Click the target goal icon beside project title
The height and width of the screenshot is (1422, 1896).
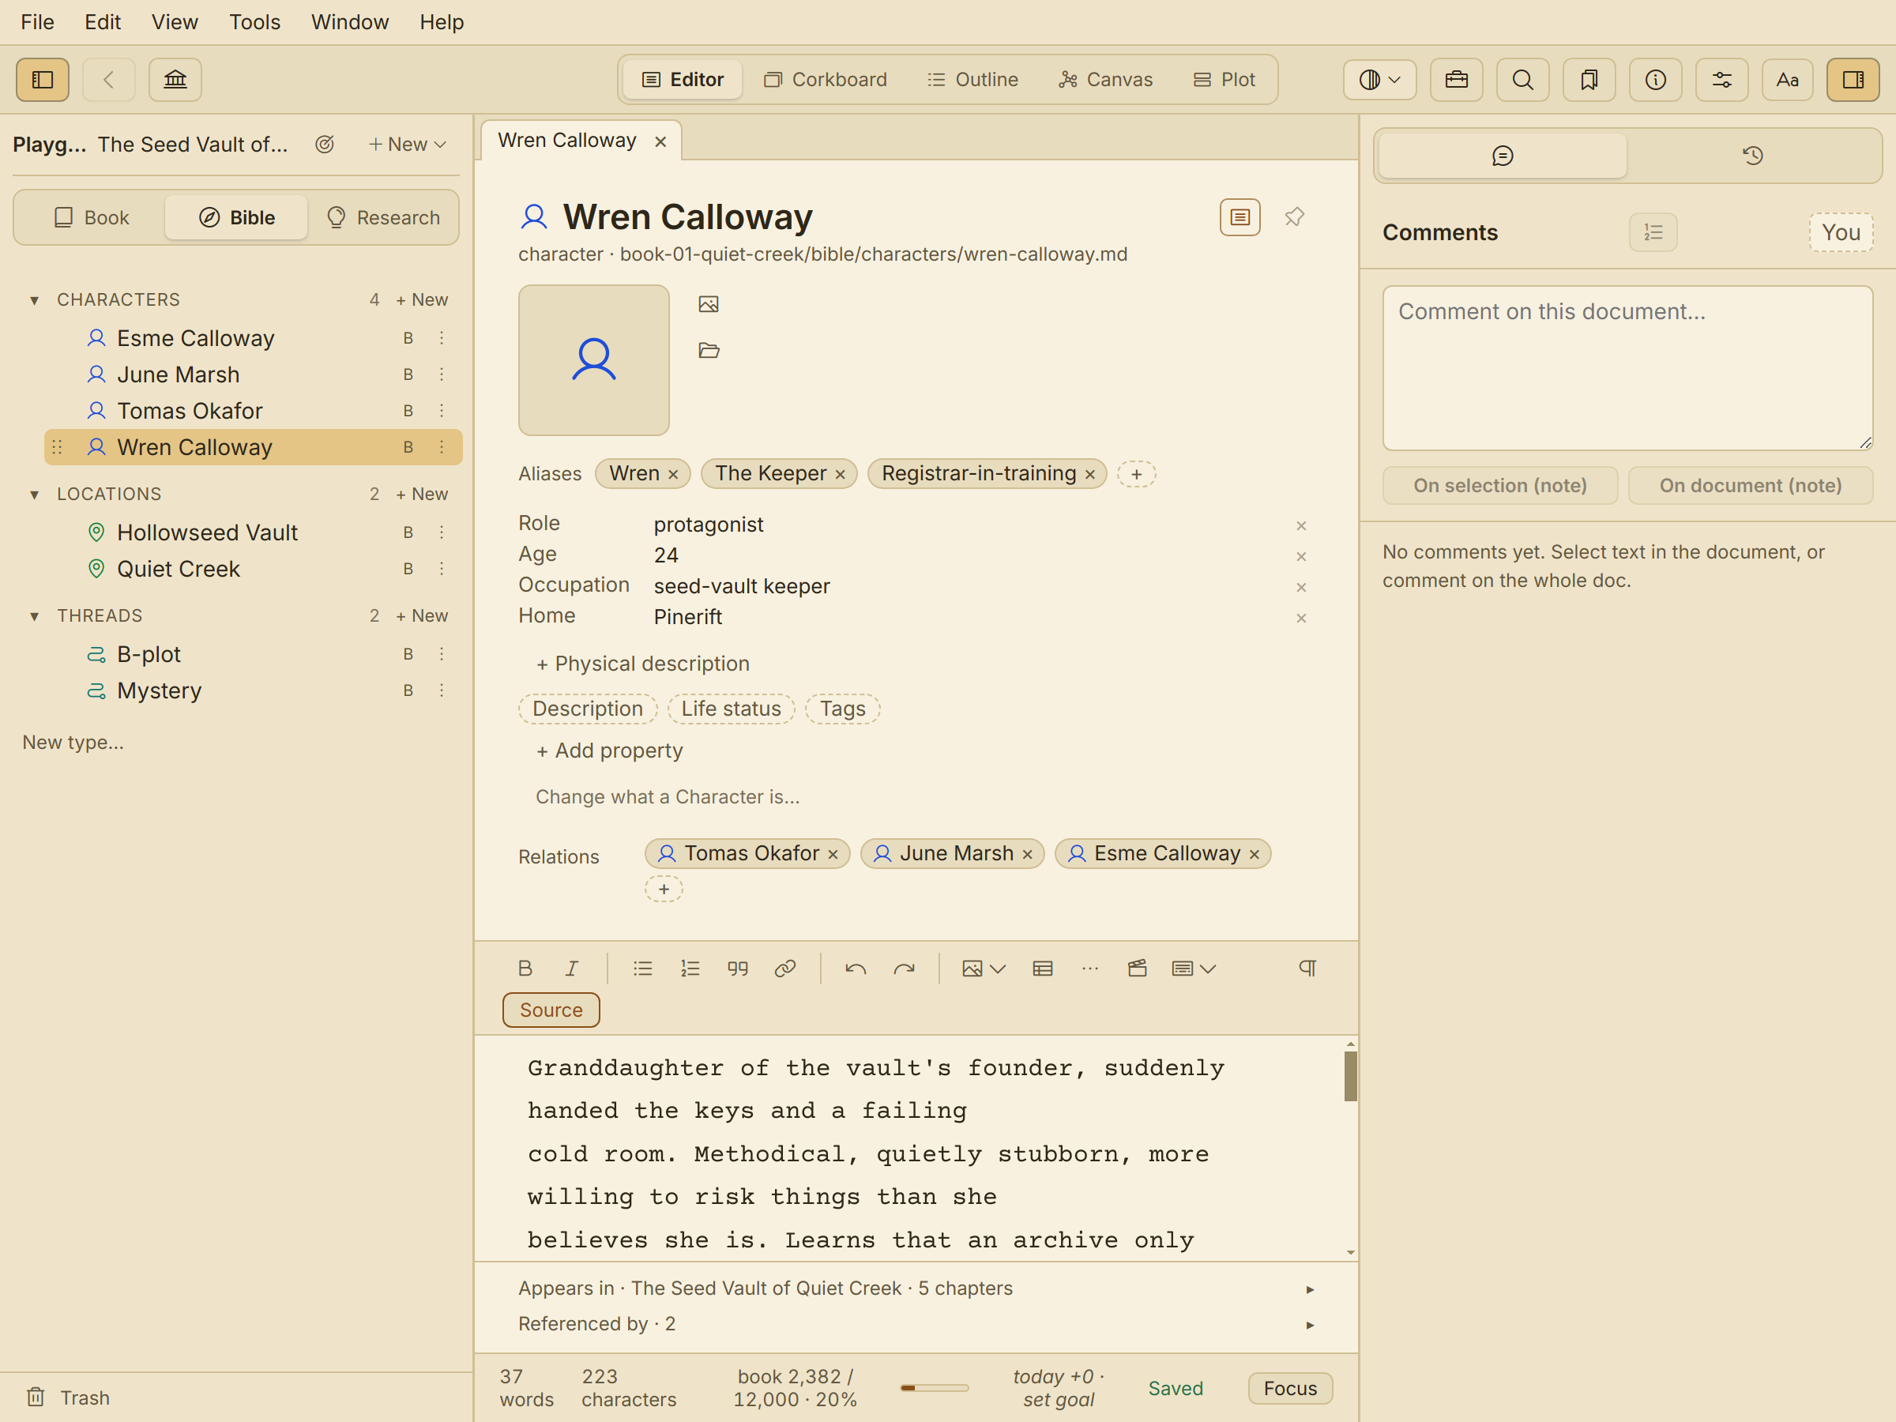(324, 144)
